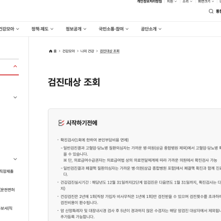Click the 시작하기전에 section title
221x221 pixels.
[82, 123]
